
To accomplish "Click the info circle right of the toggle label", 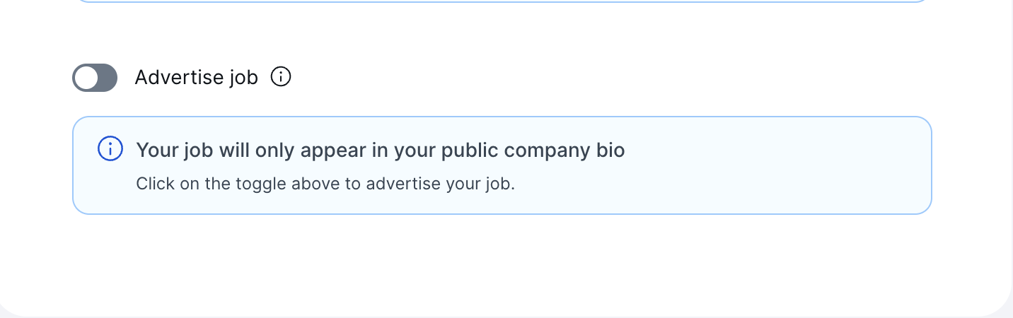I will 281,76.
